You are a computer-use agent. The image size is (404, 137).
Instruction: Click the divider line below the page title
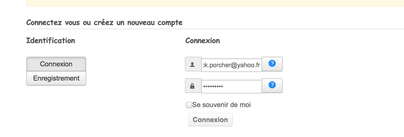(210, 29)
